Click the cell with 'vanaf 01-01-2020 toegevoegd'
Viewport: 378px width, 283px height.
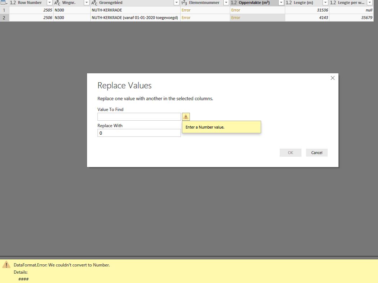click(135, 18)
